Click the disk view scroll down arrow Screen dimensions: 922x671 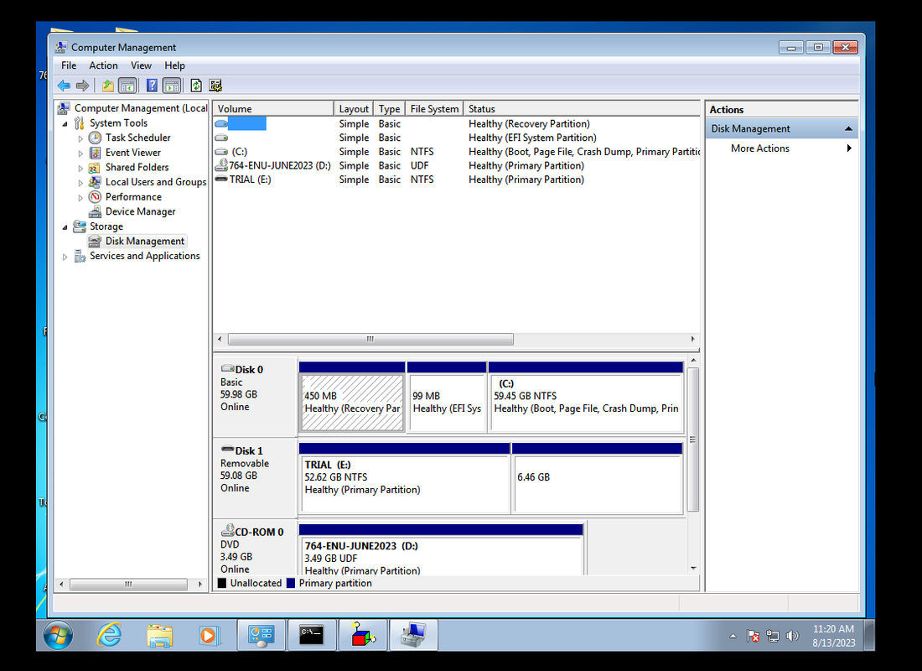[x=693, y=569]
